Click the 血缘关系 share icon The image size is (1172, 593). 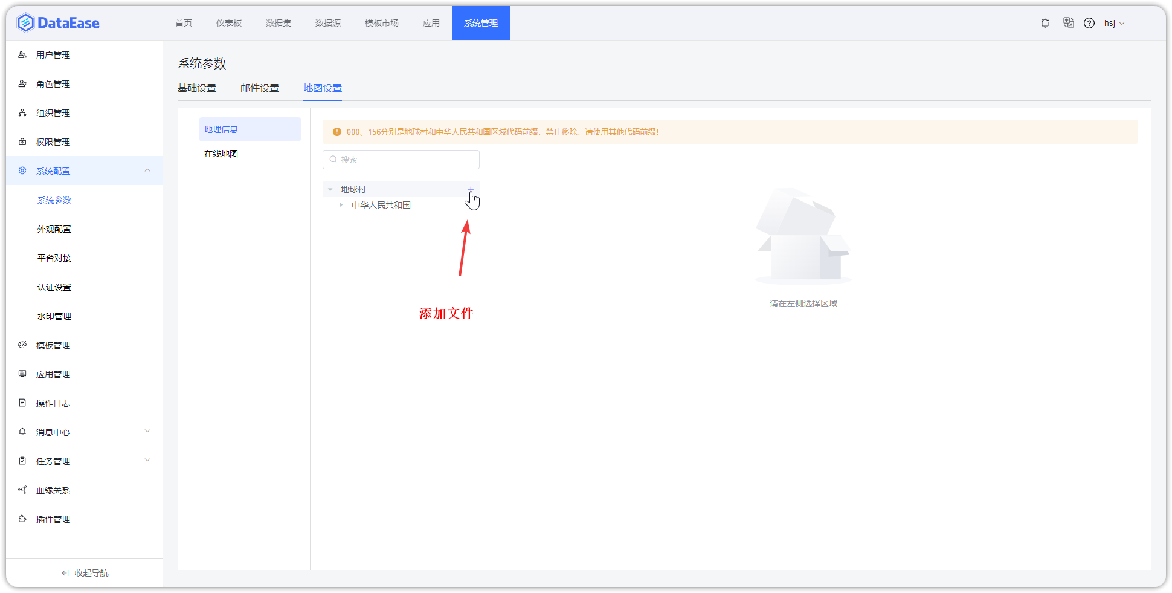click(22, 490)
